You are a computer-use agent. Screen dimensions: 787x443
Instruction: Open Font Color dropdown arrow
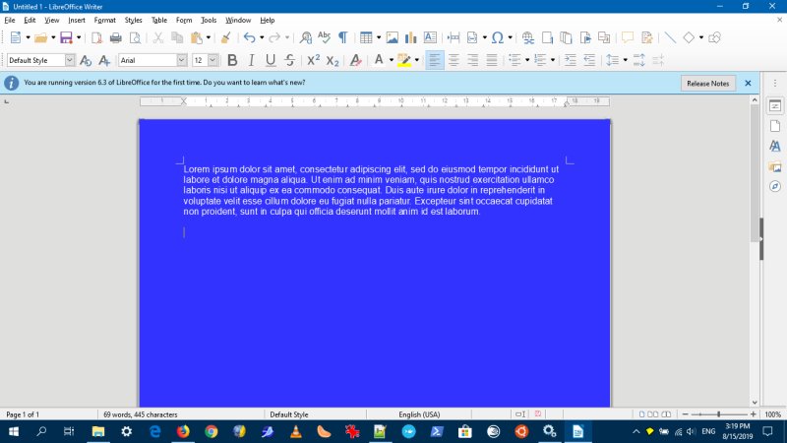click(391, 60)
